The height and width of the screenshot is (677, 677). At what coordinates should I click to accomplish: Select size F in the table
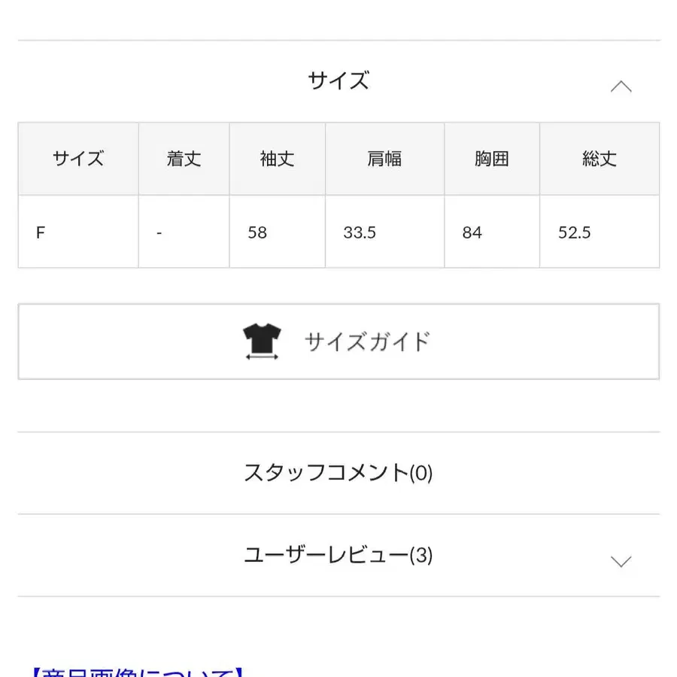point(40,232)
